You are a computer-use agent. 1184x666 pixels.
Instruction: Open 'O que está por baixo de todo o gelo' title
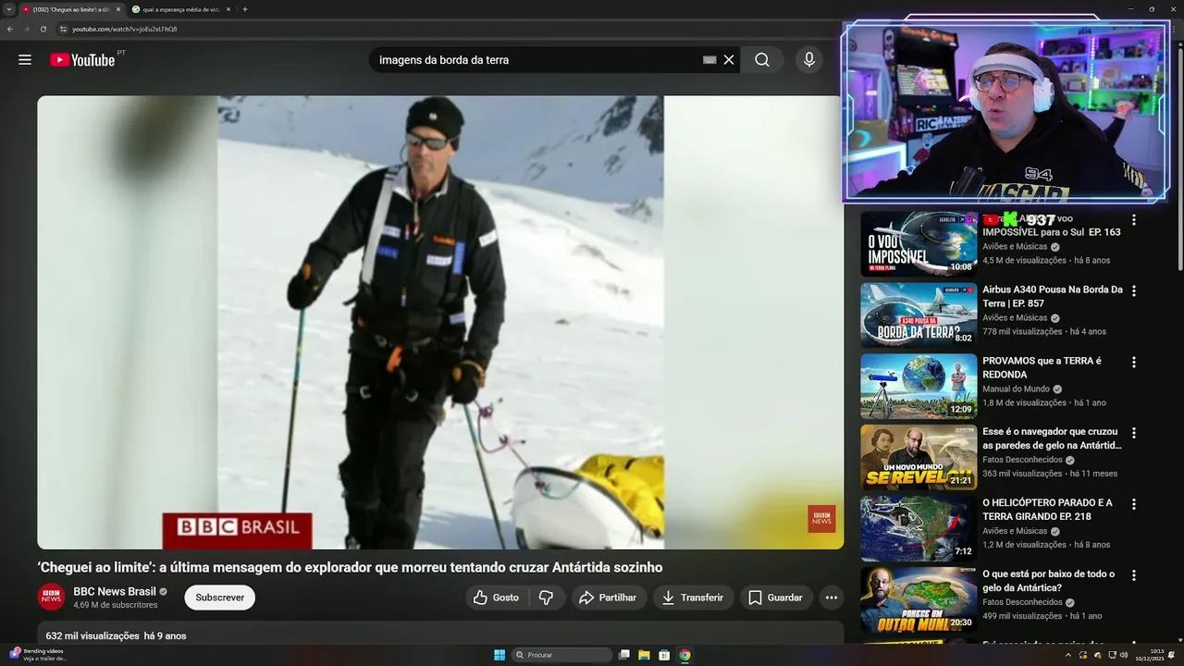click(1050, 582)
